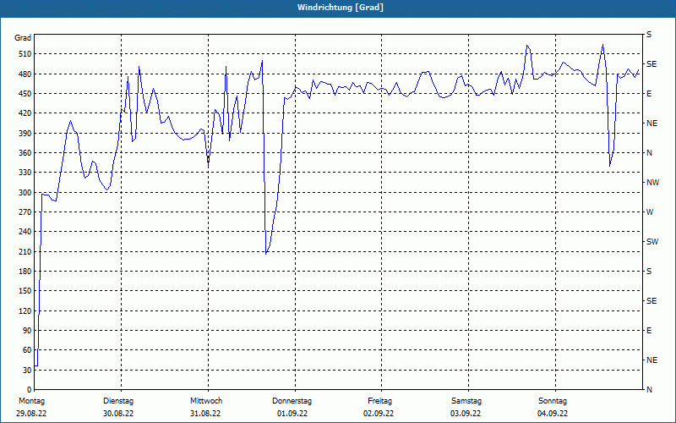
Task: Click the date 02.09.22
Action: (379, 414)
